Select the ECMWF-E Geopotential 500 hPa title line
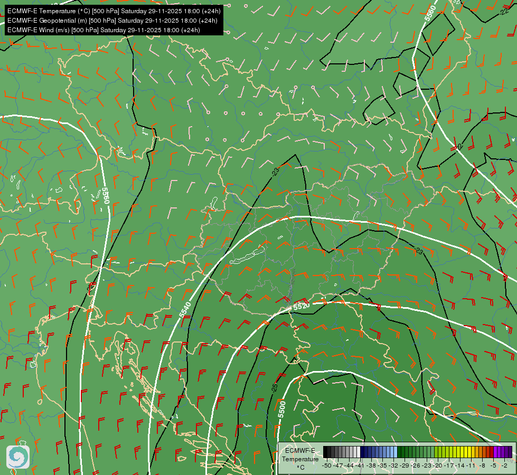The height and width of the screenshot is (475, 517). click(x=112, y=21)
